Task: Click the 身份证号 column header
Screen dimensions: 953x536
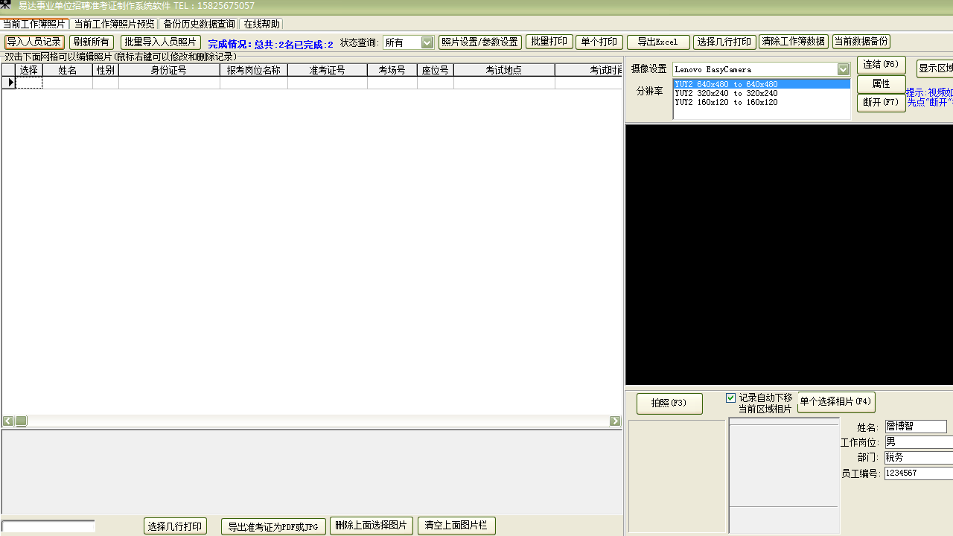Action: (x=169, y=70)
